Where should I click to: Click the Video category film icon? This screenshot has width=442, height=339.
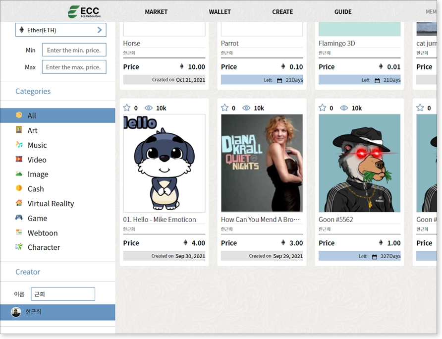click(19, 159)
